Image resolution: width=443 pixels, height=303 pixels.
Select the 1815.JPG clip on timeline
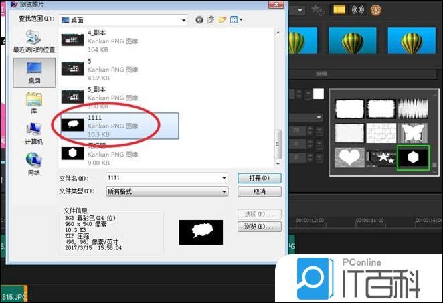(x=13, y=294)
